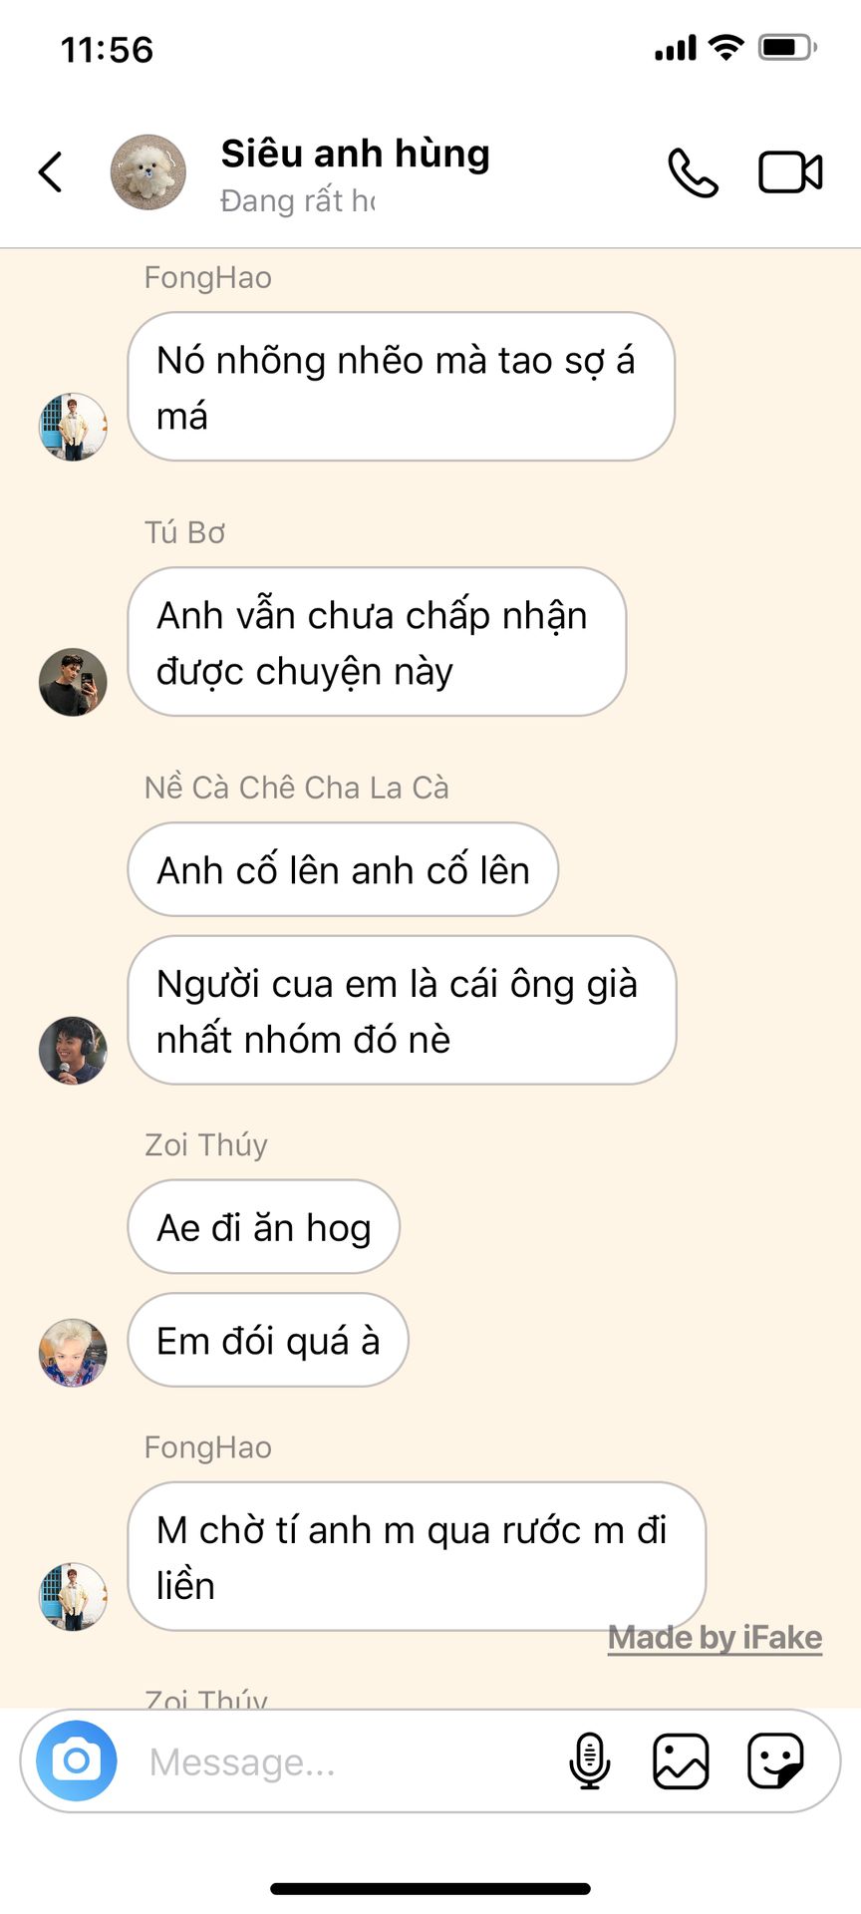Select message 'Nó nhõng nhẽo mà tao sợ á má'

point(401,387)
